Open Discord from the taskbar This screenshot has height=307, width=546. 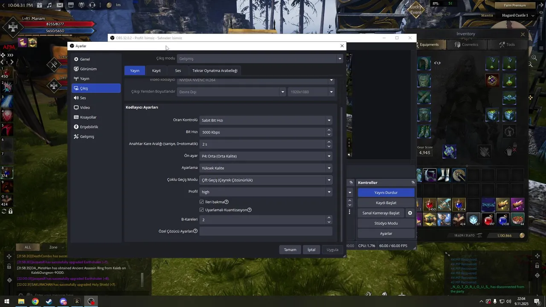pyautogui.click(x=63, y=301)
